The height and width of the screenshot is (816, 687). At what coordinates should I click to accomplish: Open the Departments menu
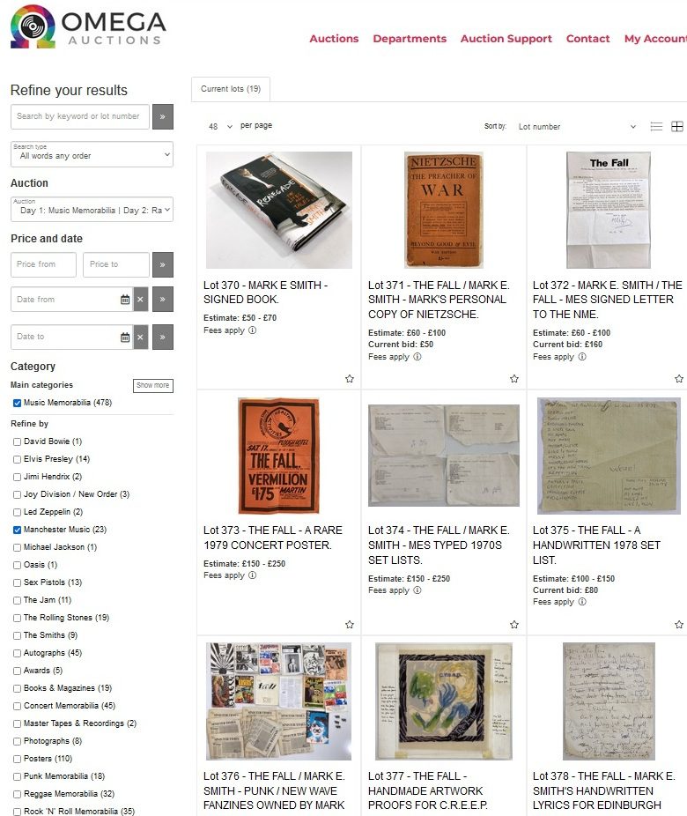pyautogui.click(x=410, y=39)
